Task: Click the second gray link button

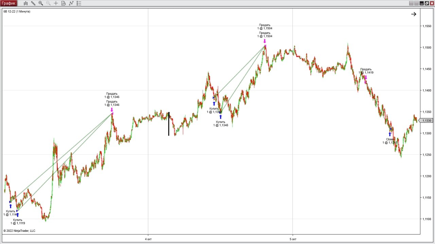Action: pyautogui.click(x=416, y=3)
